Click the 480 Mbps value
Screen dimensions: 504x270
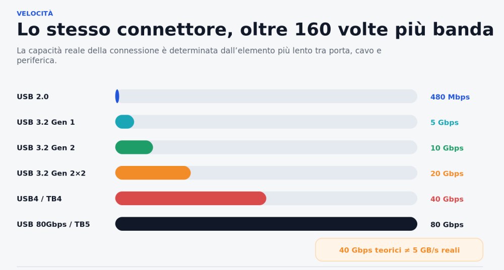coord(450,97)
